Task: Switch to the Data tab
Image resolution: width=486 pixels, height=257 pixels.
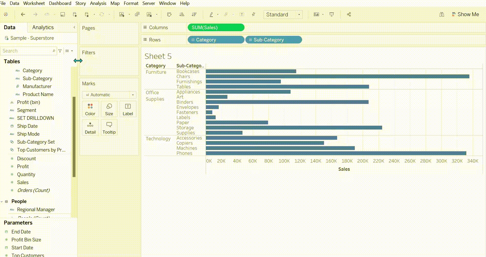Action: (9, 27)
